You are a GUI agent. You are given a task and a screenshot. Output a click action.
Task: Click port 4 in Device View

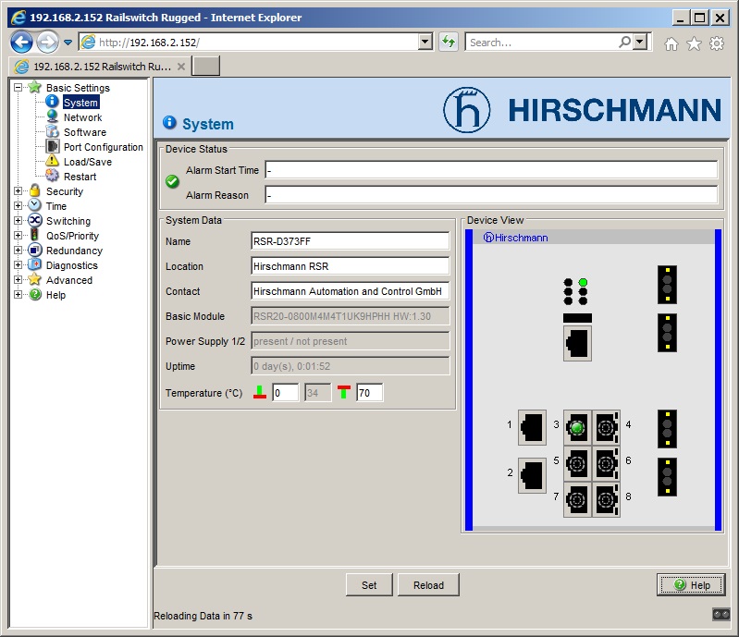click(x=606, y=427)
